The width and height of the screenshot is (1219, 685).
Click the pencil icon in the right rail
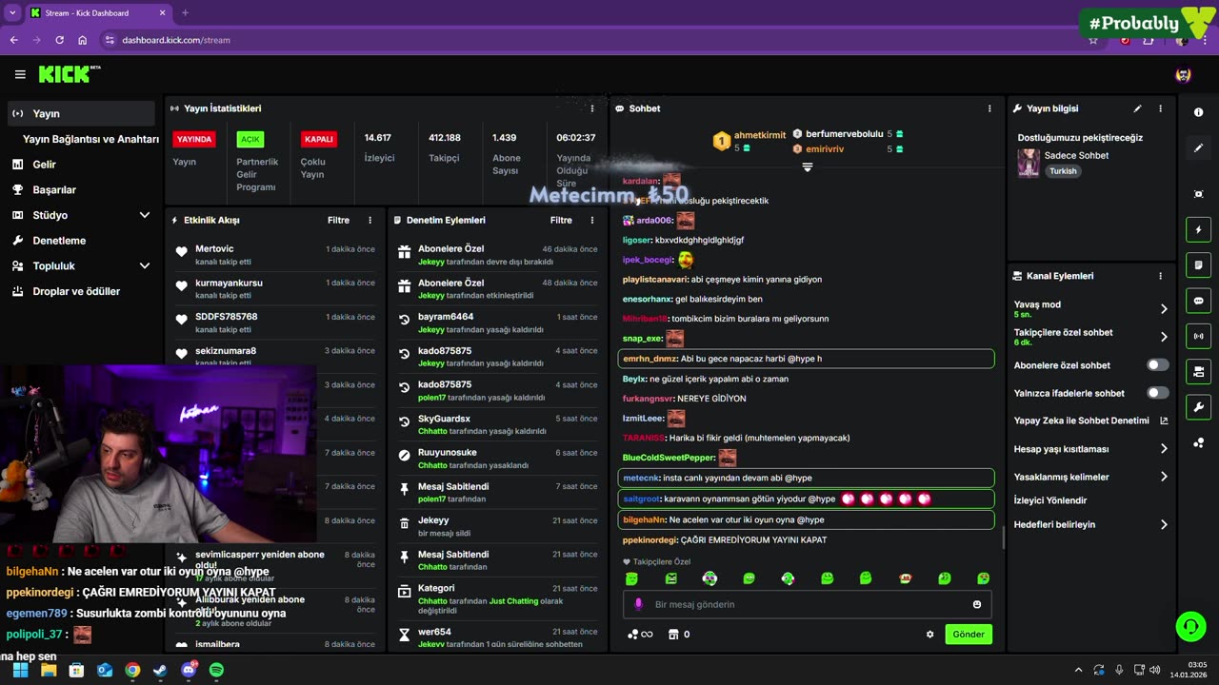point(1198,148)
